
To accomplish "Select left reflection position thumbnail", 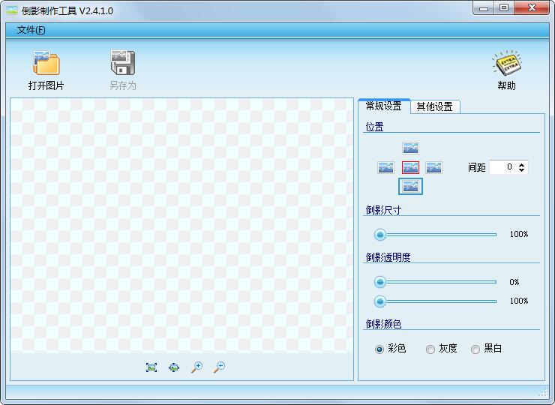I will (385, 167).
